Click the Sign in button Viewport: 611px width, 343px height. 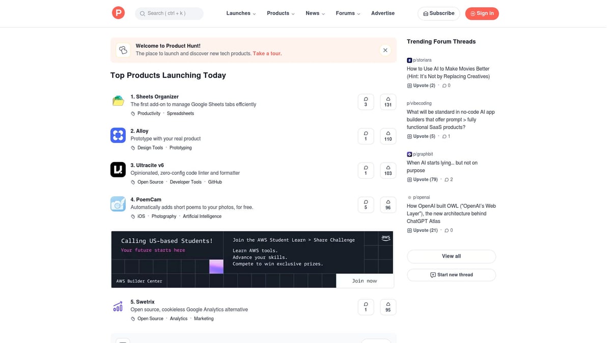pyautogui.click(x=482, y=13)
